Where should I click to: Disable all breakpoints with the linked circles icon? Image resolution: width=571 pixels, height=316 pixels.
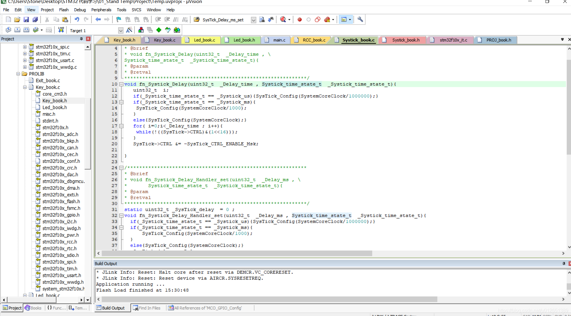318,20
